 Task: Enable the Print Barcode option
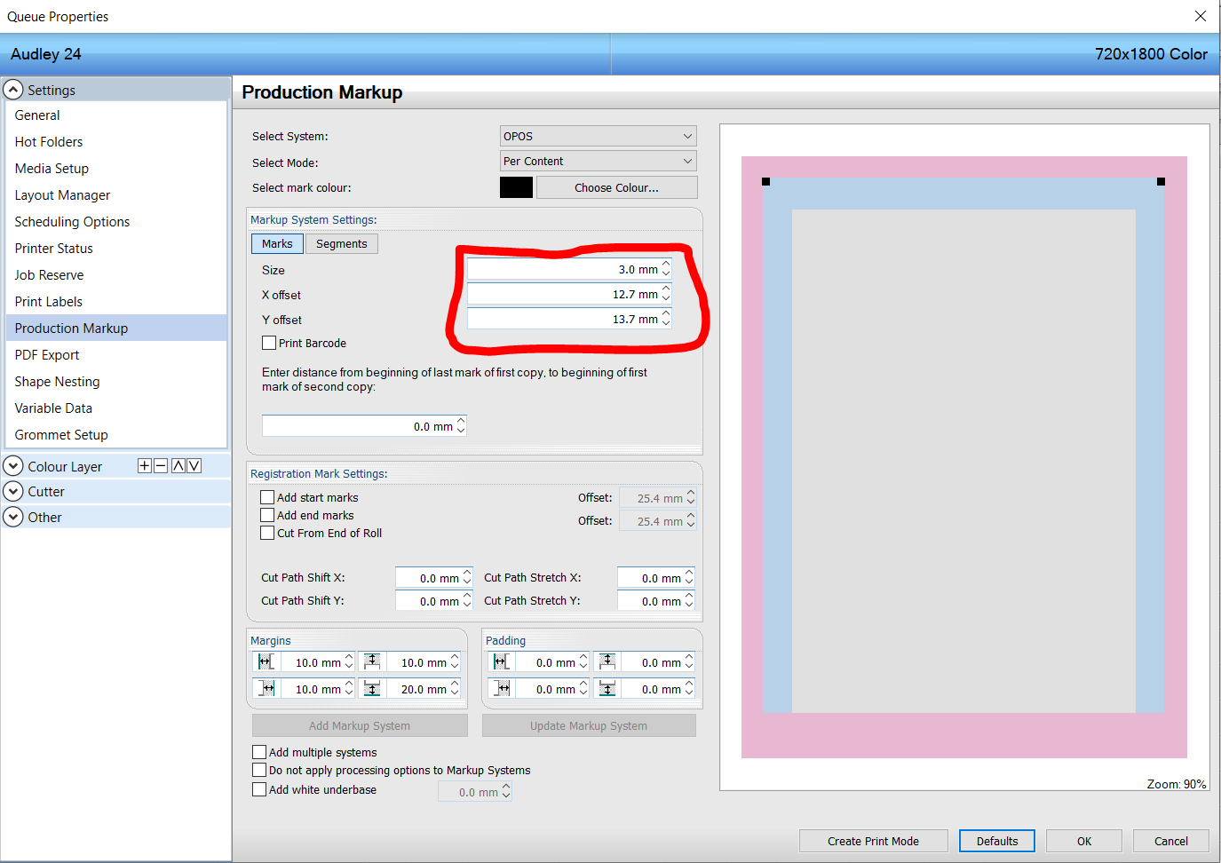(269, 343)
